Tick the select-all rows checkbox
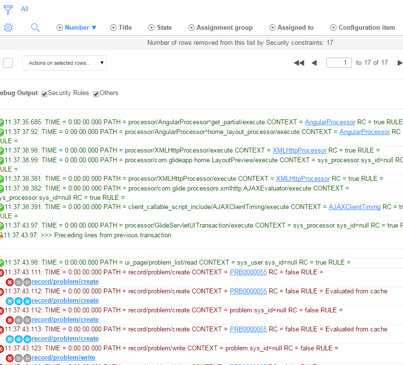This screenshot has width=403, height=365. coord(8,63)
